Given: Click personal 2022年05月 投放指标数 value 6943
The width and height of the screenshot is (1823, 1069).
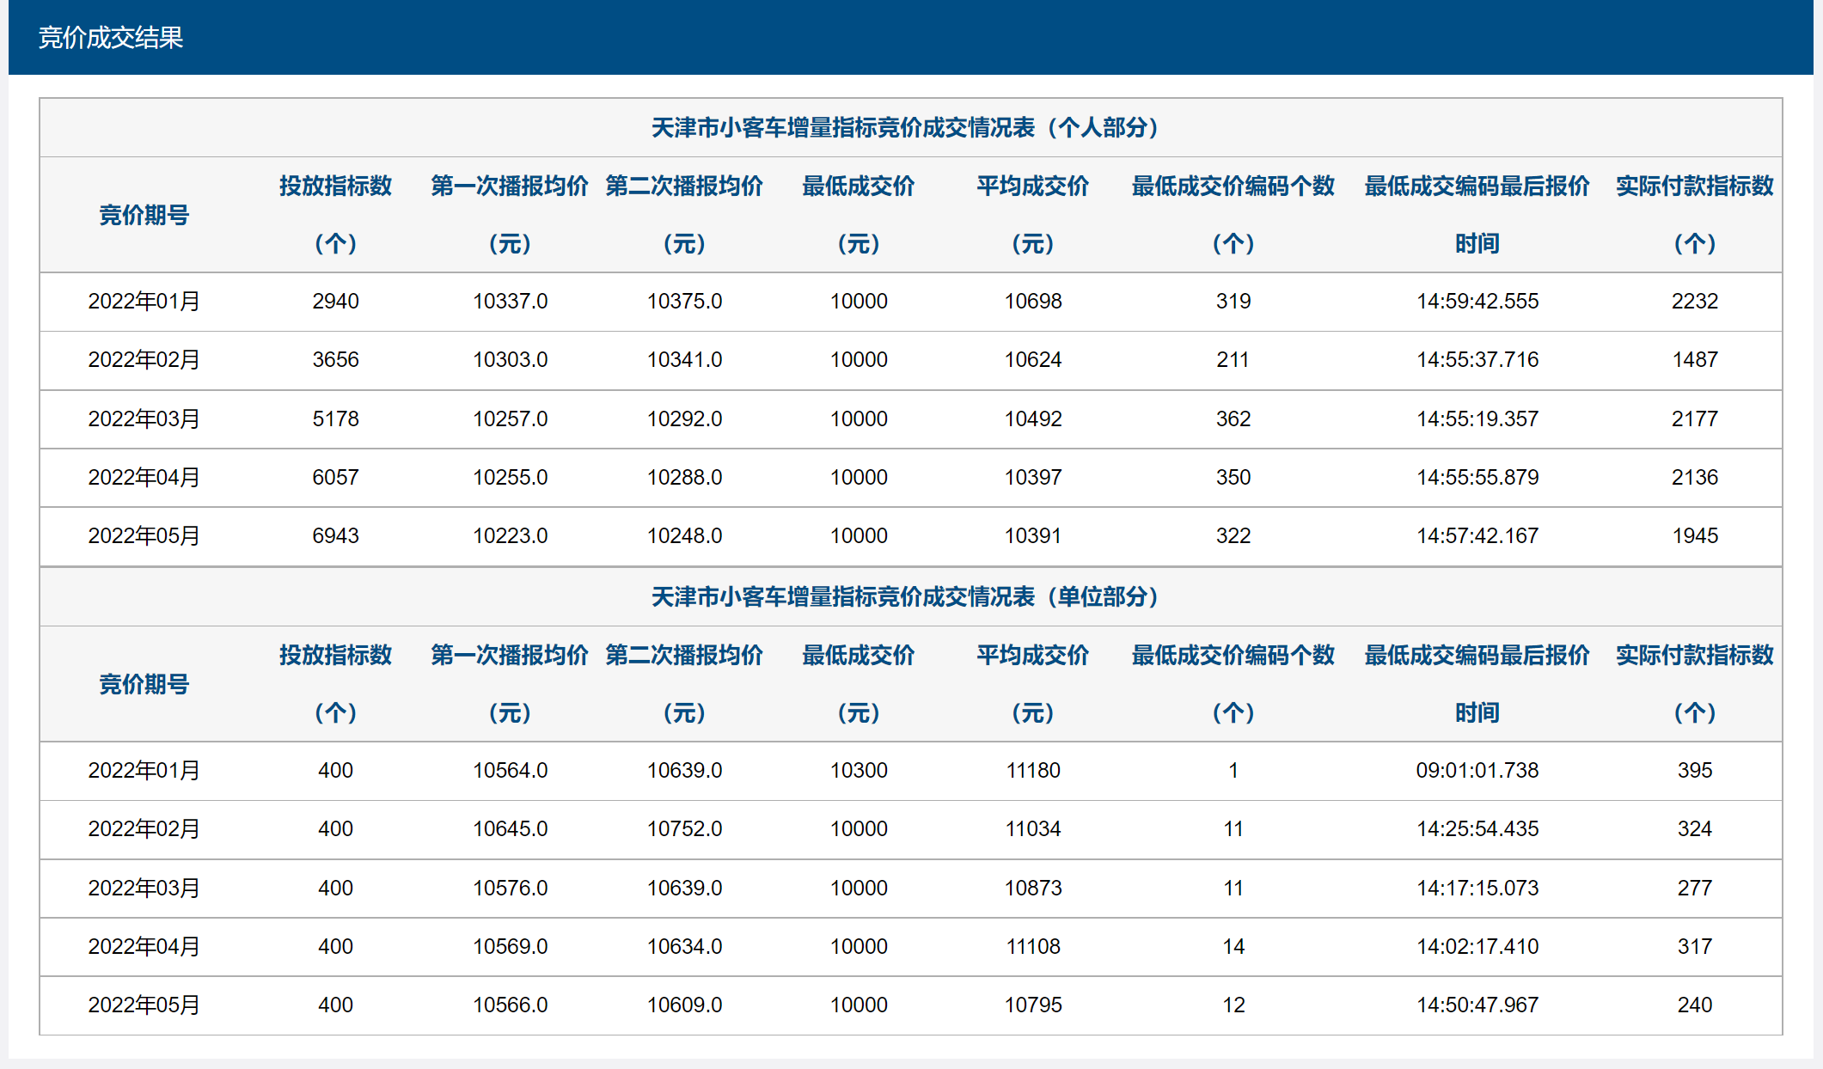Looking at the screenshot, I should 335,536.
